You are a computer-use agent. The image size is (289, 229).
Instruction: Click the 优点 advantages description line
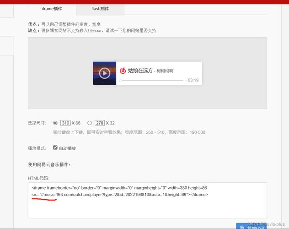(64, 24)
